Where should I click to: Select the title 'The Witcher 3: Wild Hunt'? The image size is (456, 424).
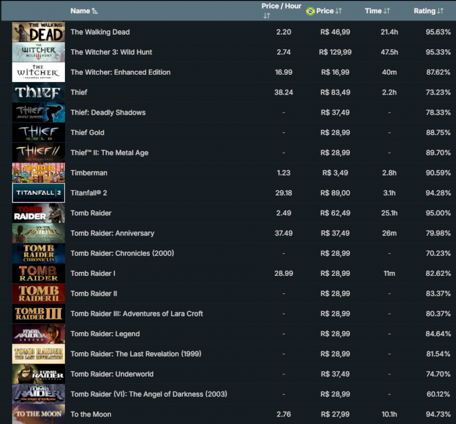[111, 52]
